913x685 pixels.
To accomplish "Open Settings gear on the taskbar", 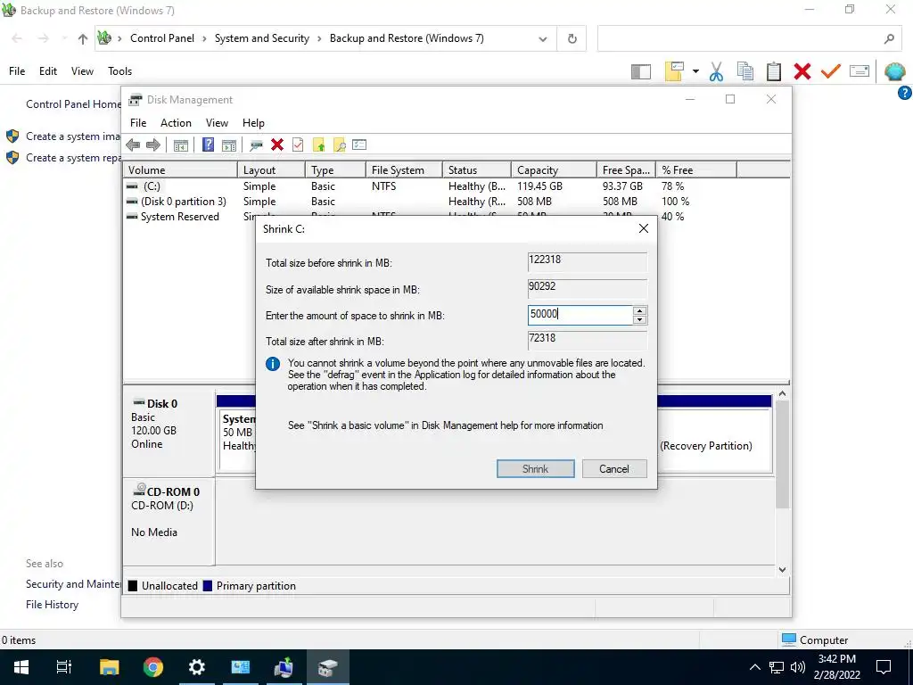I will (x=197, y=667).
